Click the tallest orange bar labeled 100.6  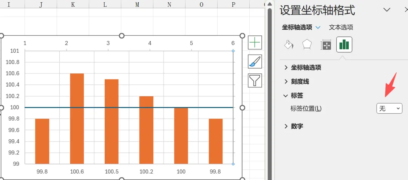77,119
